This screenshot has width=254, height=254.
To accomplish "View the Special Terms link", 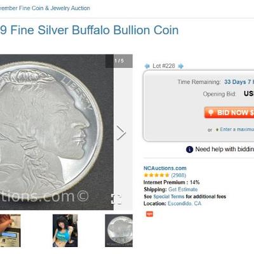I will pos(169,196).
